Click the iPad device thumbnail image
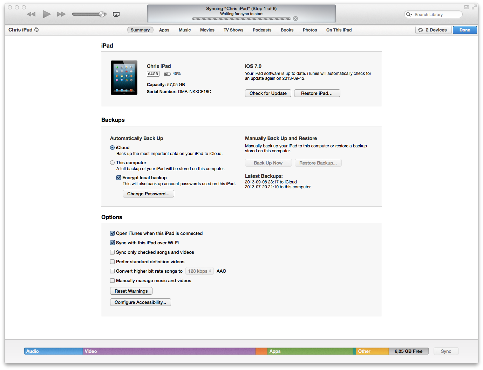This screenshot has width=483, height=370. pos(124,78)
